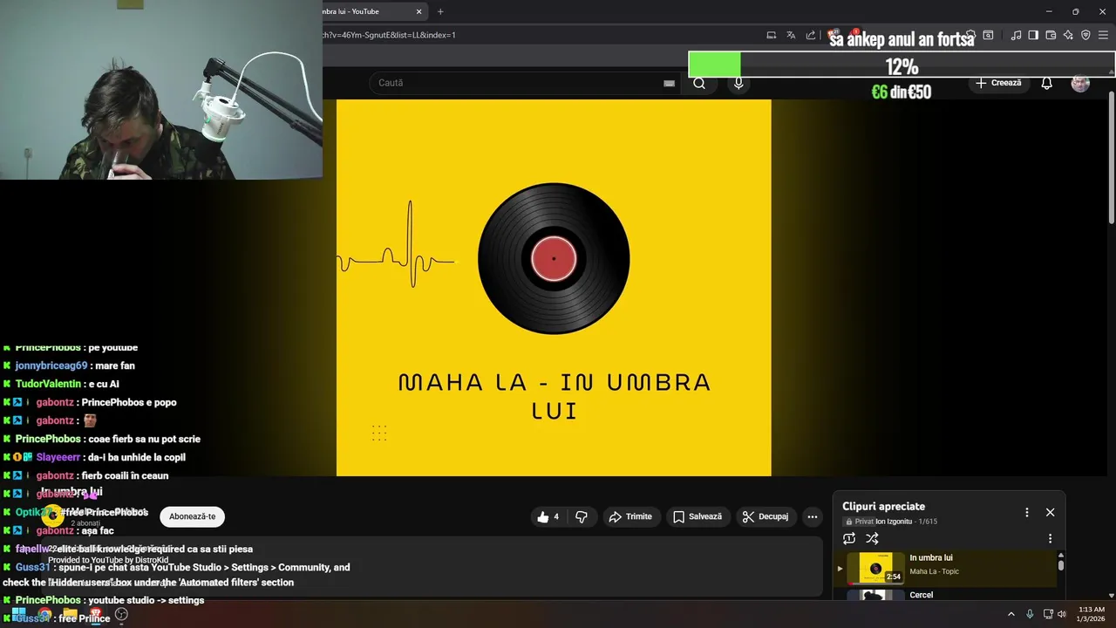Click chat username TudorValentin
The image size is (1116, 628).
click(49, 384)
